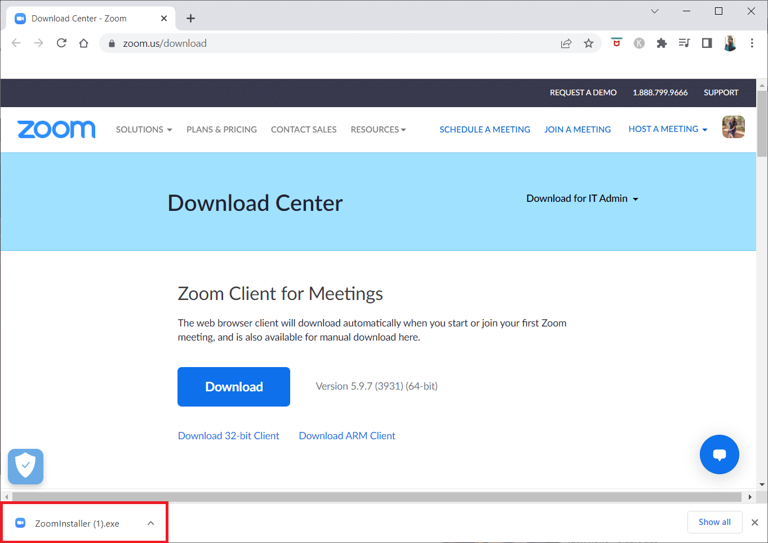Select the Download Center - Zoom tab
This screenshot has width=768, height=543.
(x=90, y=19)
